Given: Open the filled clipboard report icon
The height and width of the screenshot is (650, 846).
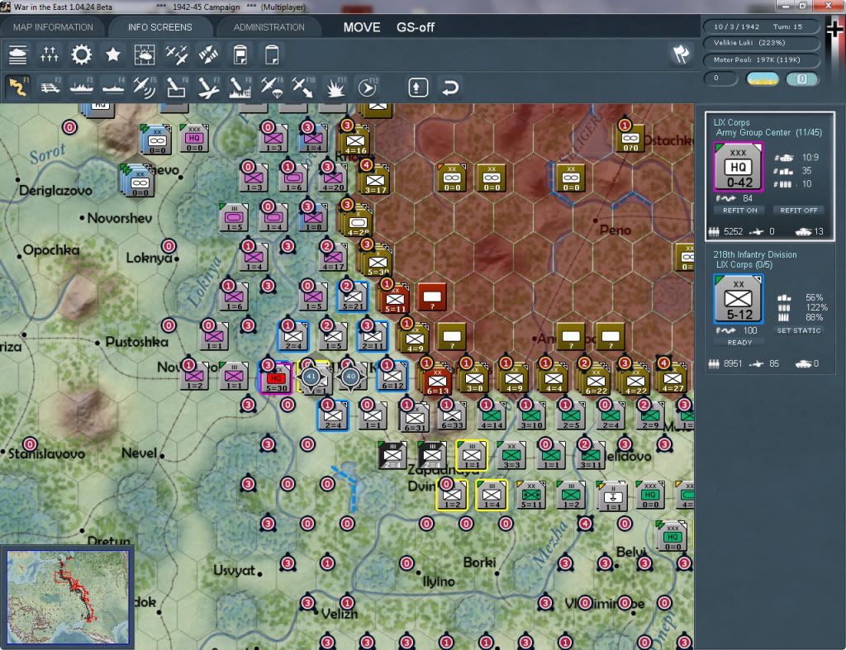Looking at the screenshot, I should [x=240, y=55].
